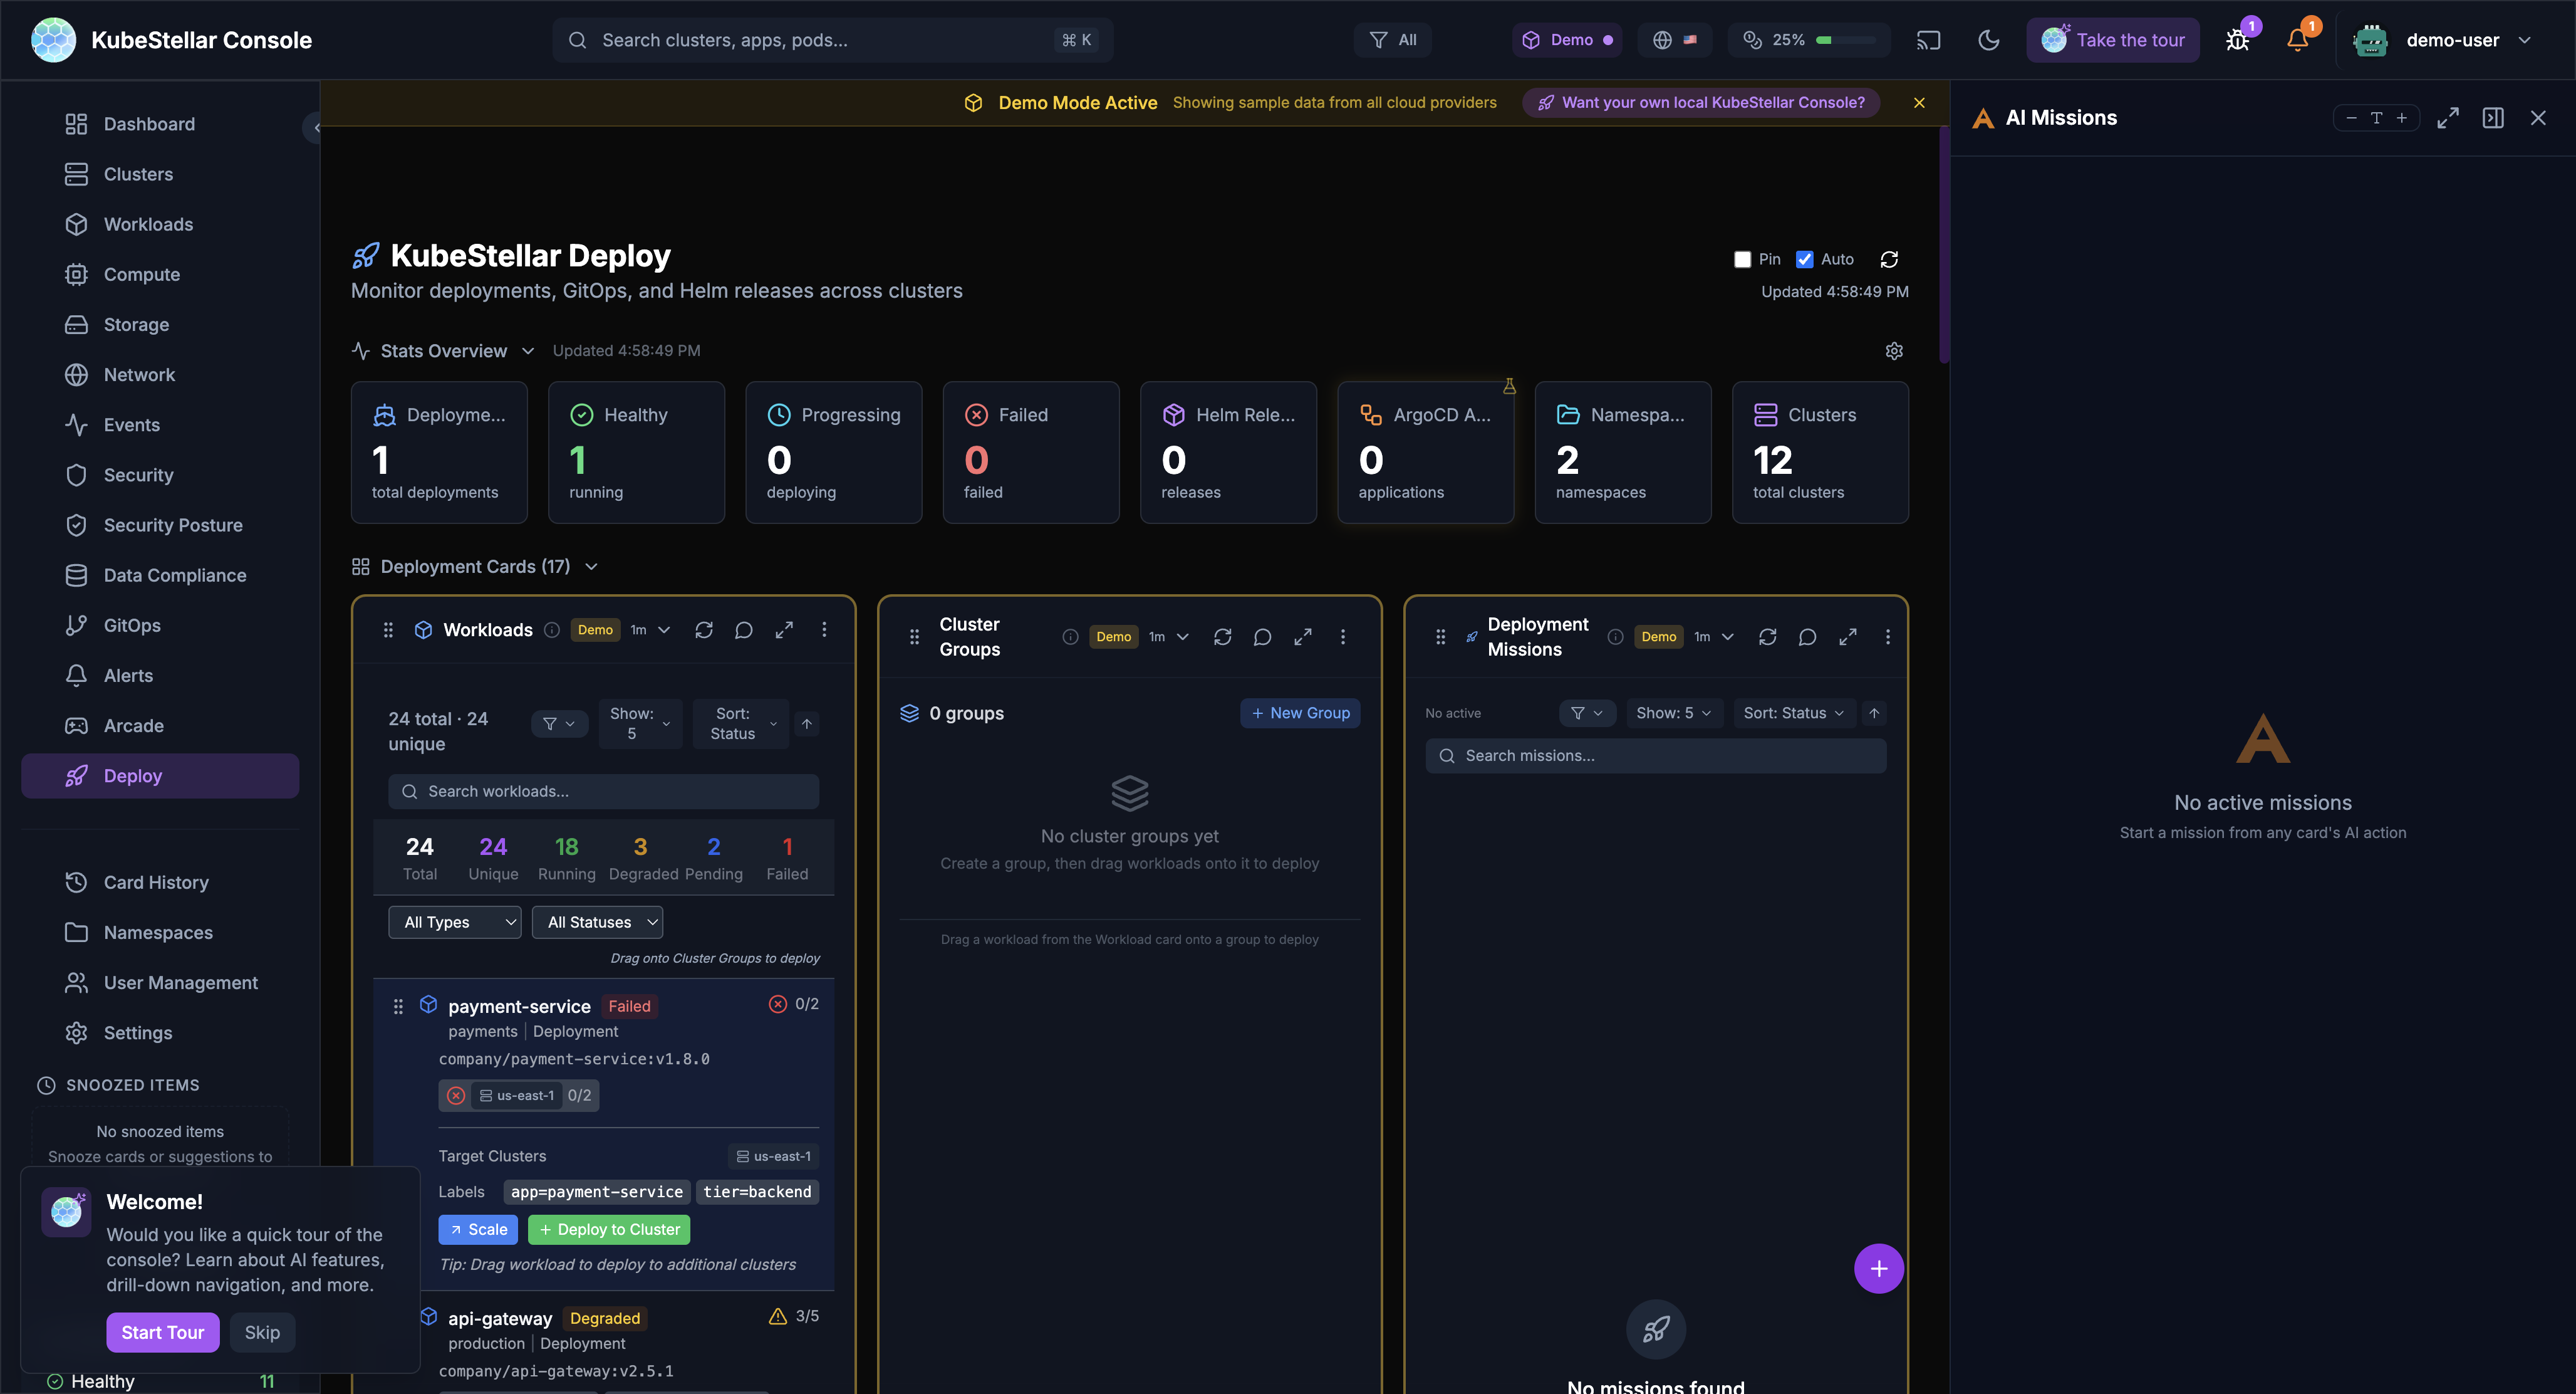
Task: Open GitOps in the sidebar
Action: [132, 626]
